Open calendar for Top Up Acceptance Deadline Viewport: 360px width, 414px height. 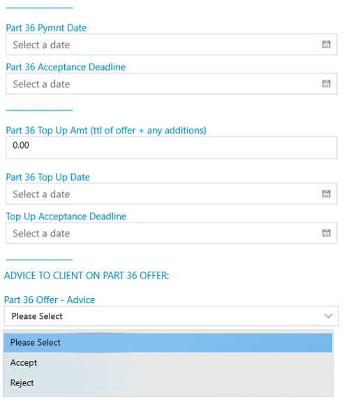(x=327, y=233)
